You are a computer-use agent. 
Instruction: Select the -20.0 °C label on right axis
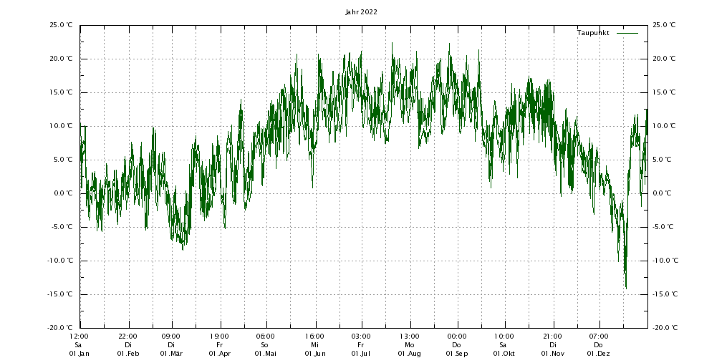coord(665,328)
